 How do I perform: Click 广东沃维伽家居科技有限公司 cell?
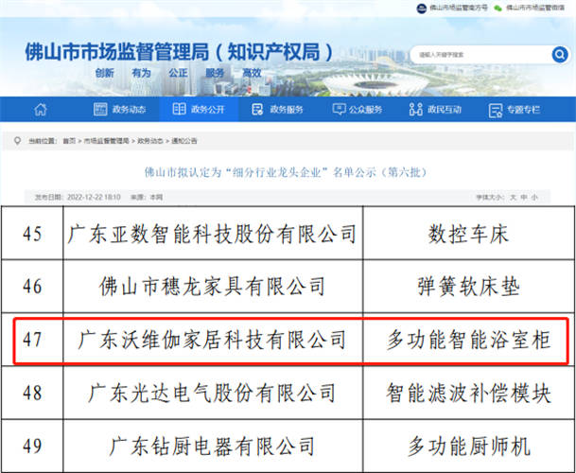tap(213, 340)
